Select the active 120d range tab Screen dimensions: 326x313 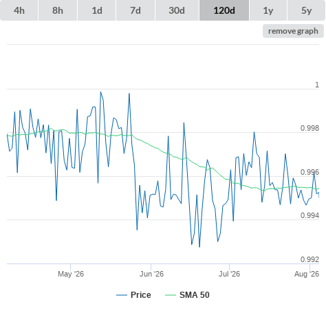pos(224,10)
